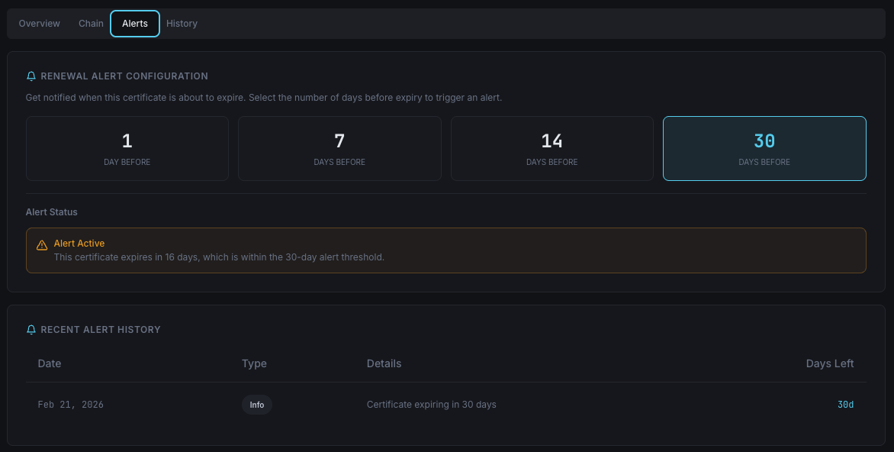Enable the 14 Days Before alert threshold

(552, 148)
